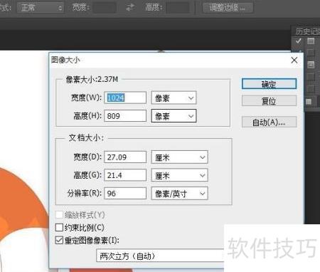Close the Image Size dialog

click(x=294, y=60)
